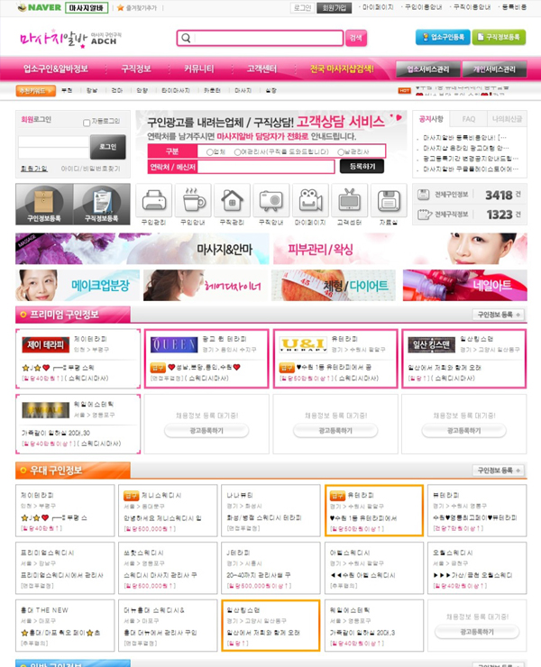This screenshot has width=541, height=667.
Task: Click 구인정보 등록 + in 프리미엄 구인정보 header
Action: coord(499,315)
